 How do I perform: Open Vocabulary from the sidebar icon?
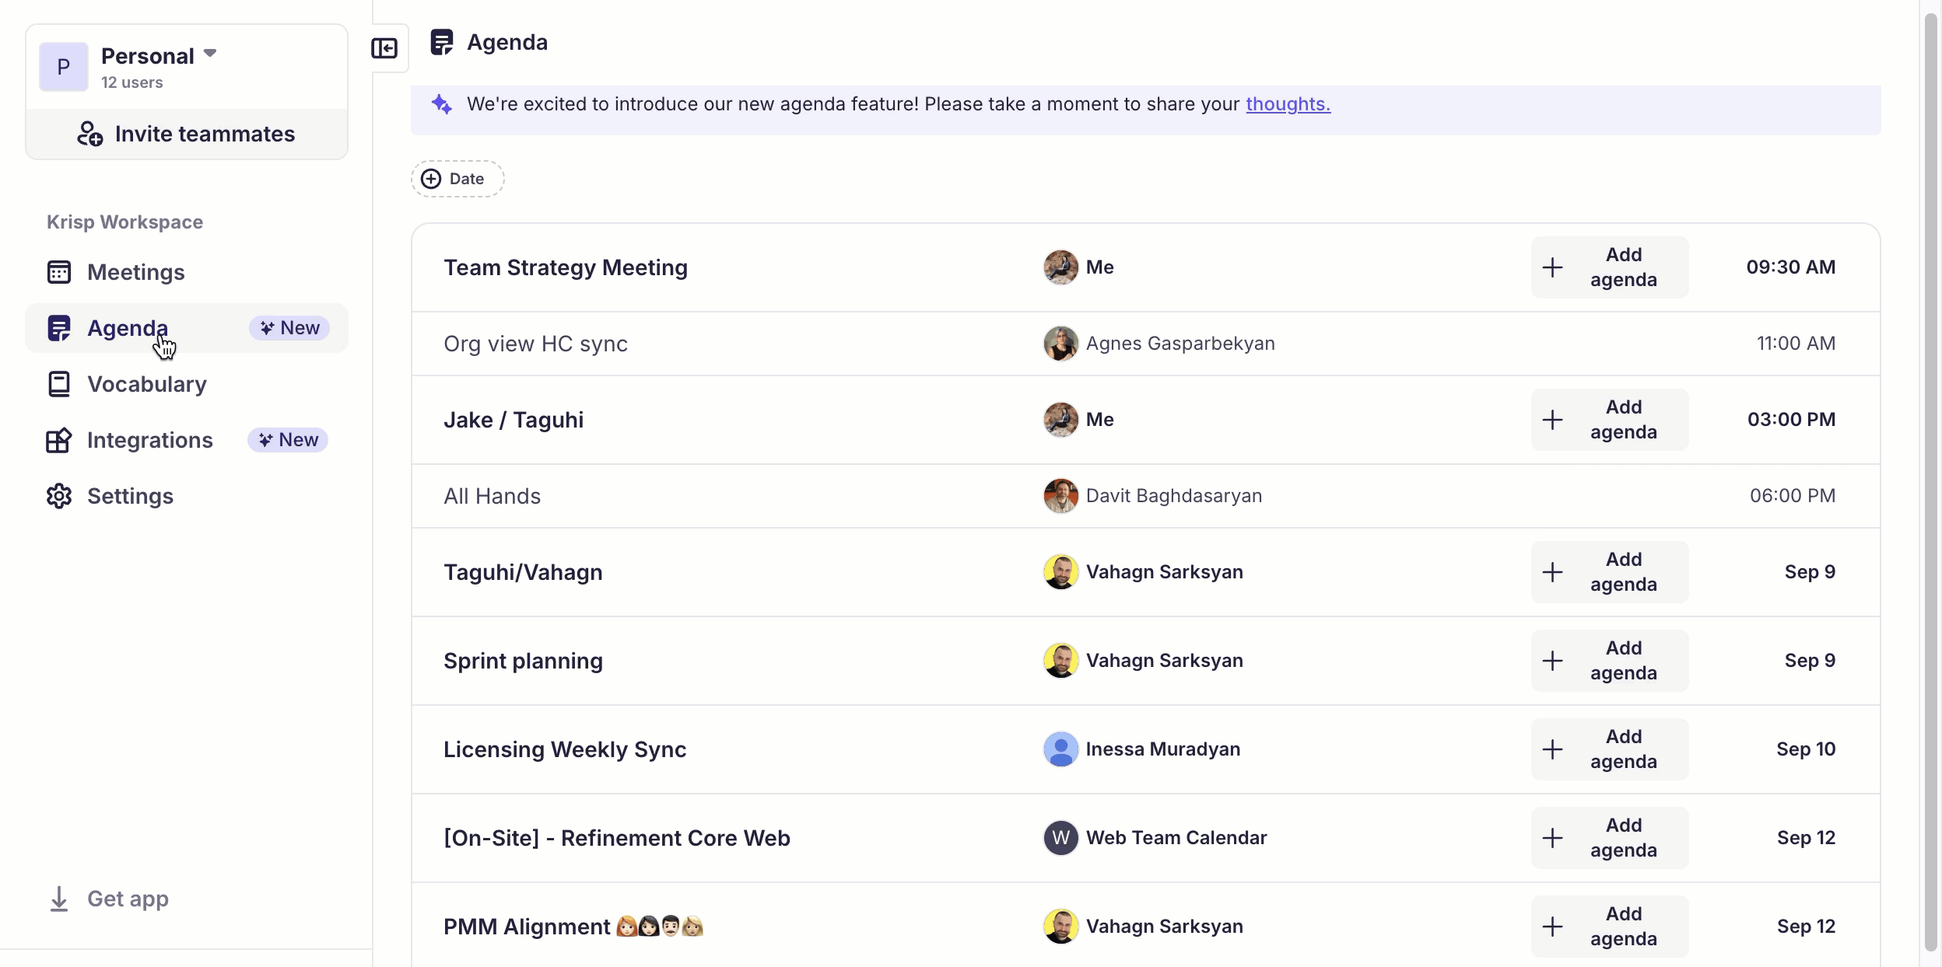point(59,383)
